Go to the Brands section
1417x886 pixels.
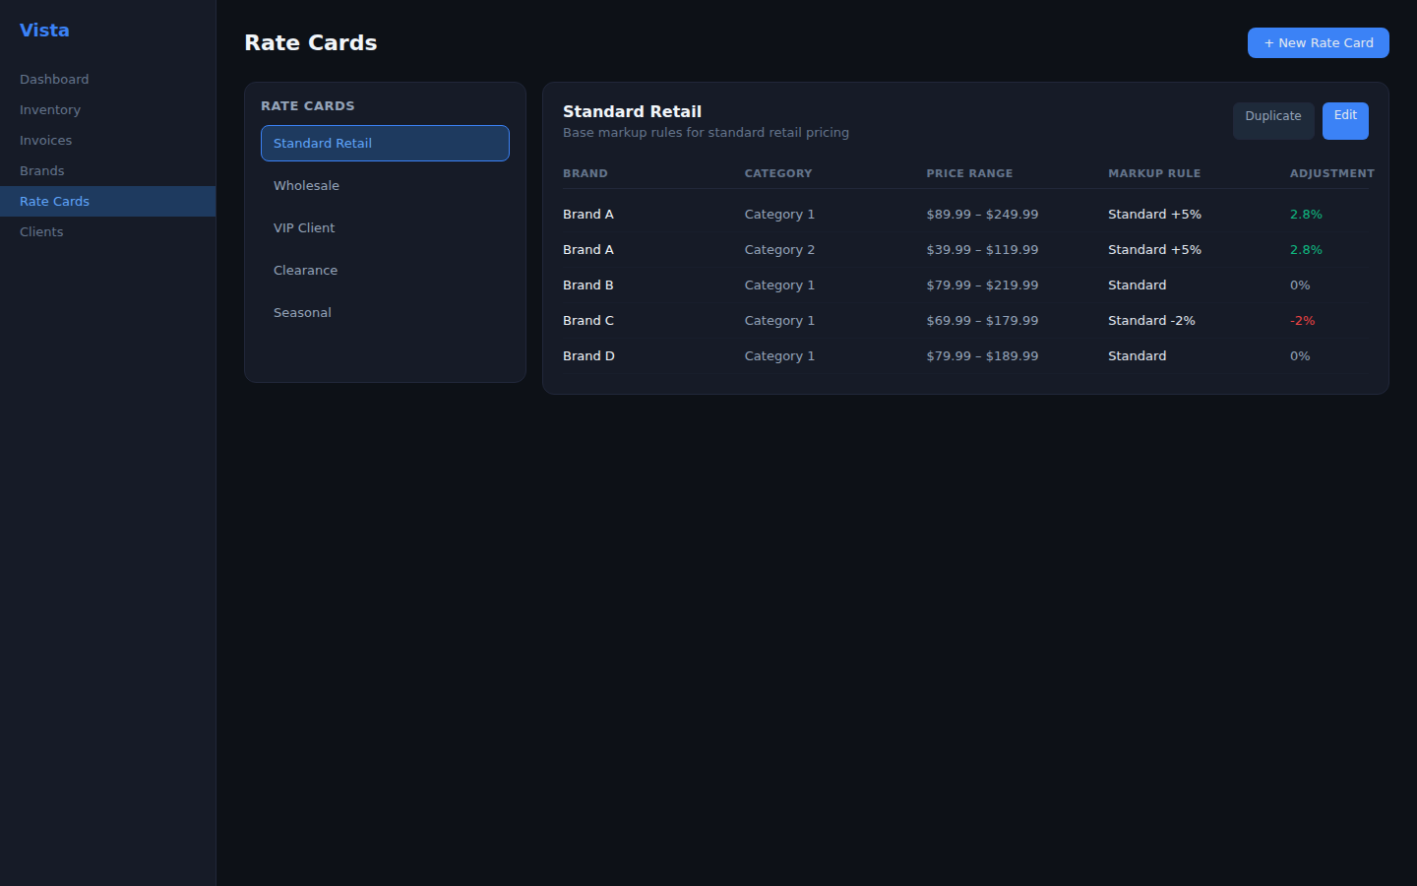click(x=41, y=170)
